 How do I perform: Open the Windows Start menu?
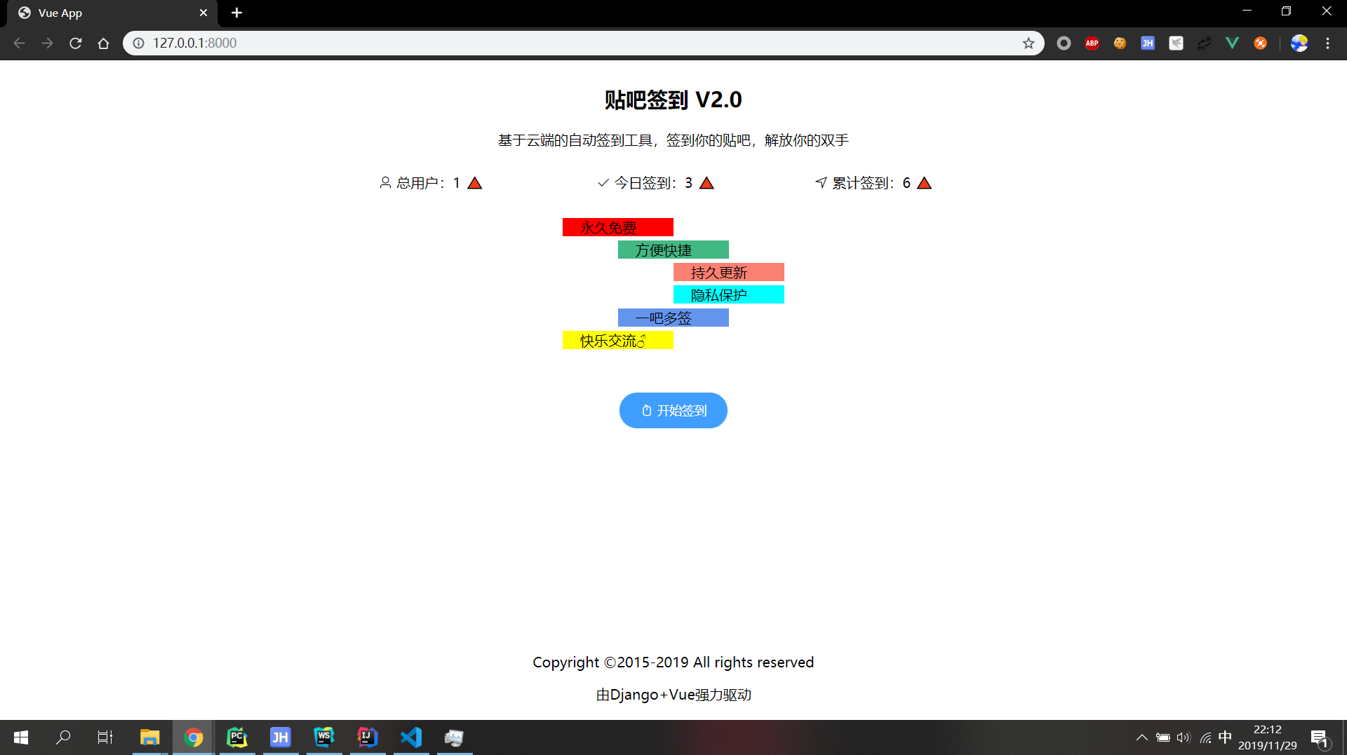pyautogui.click(x=20, y=737)
